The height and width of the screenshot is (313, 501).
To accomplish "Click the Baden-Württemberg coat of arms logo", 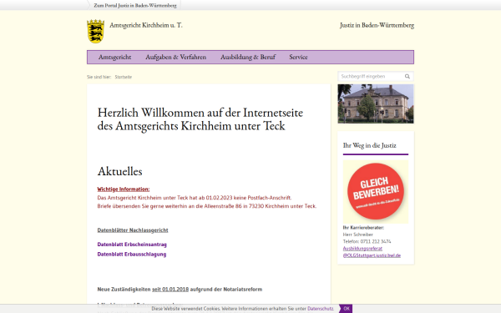I will 95,31.
